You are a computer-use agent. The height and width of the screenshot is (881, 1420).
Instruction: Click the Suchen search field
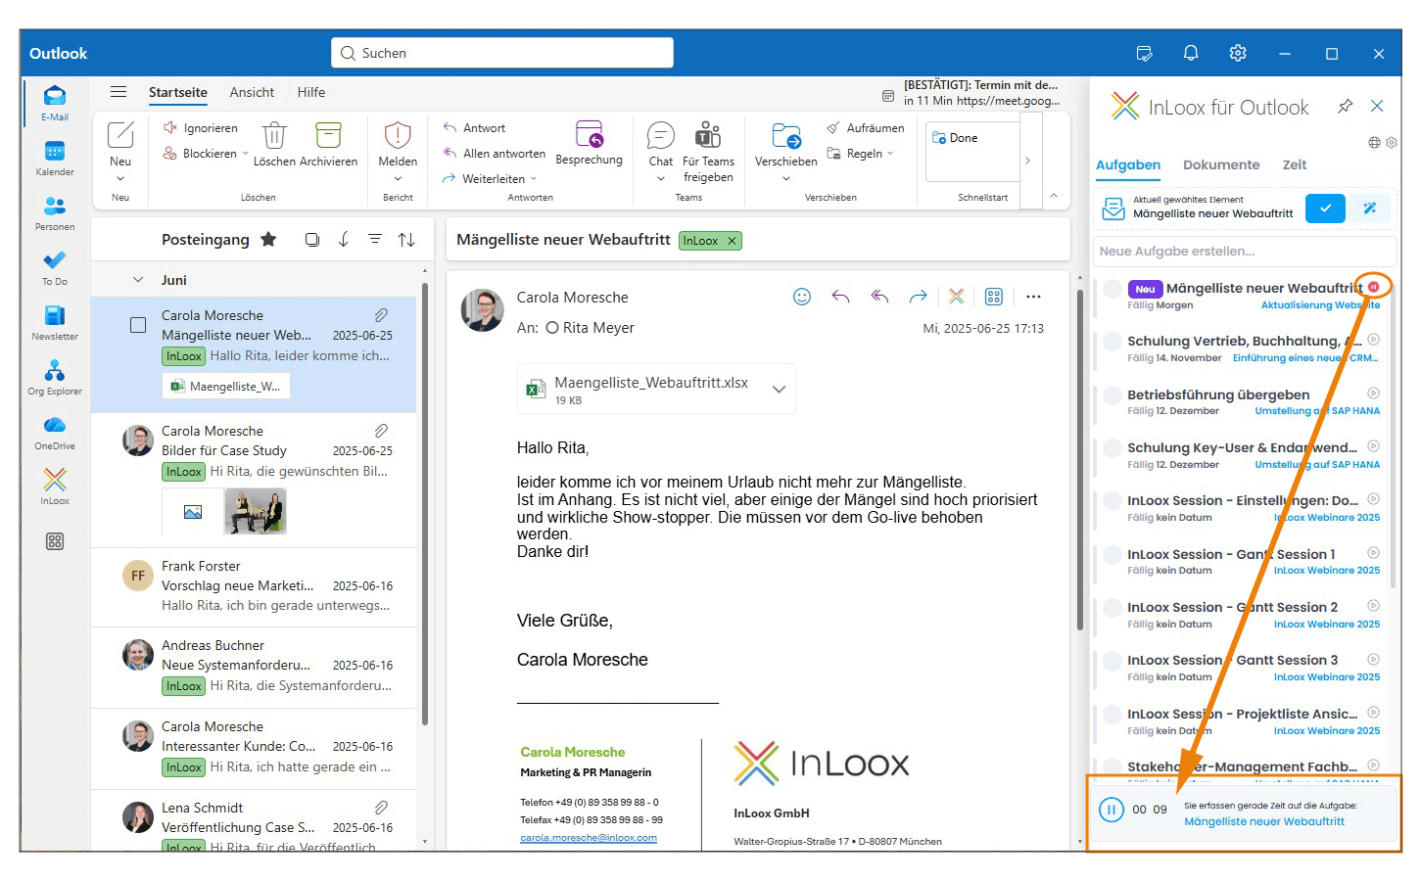(502, 53)
